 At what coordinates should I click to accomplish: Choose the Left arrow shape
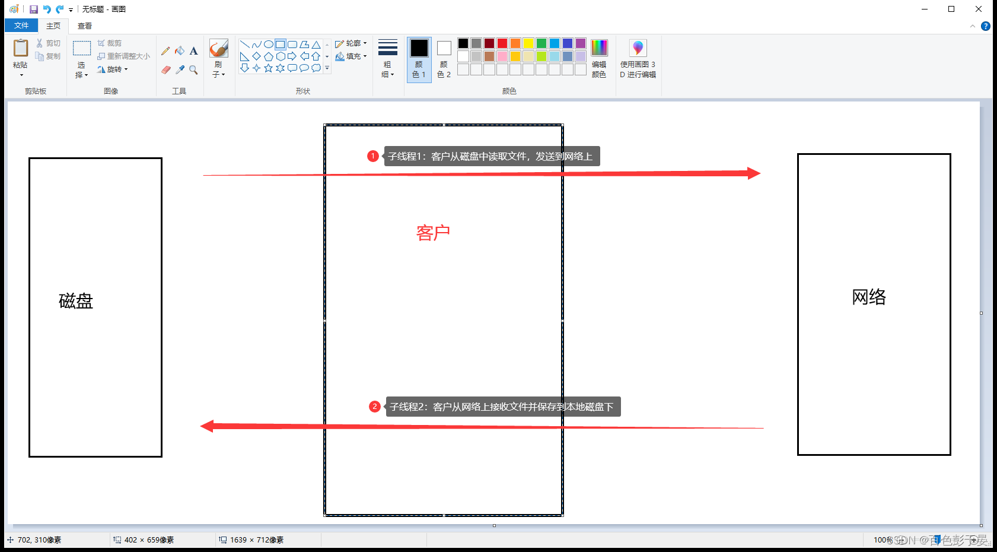click(x=304, y=56)
